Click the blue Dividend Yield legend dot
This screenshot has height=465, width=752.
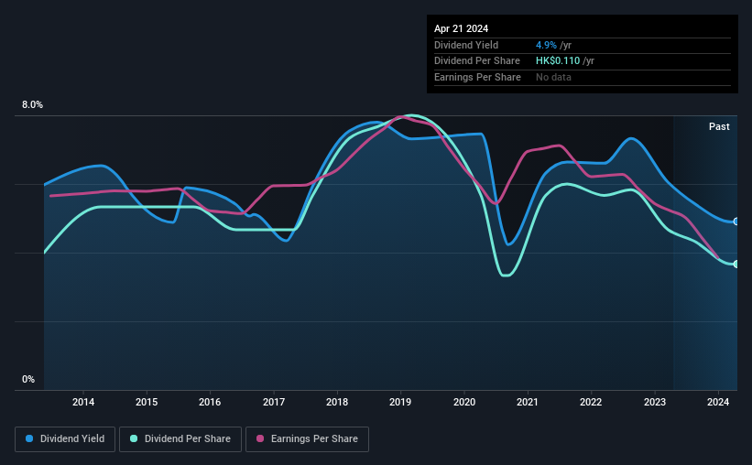coord(29,438)
